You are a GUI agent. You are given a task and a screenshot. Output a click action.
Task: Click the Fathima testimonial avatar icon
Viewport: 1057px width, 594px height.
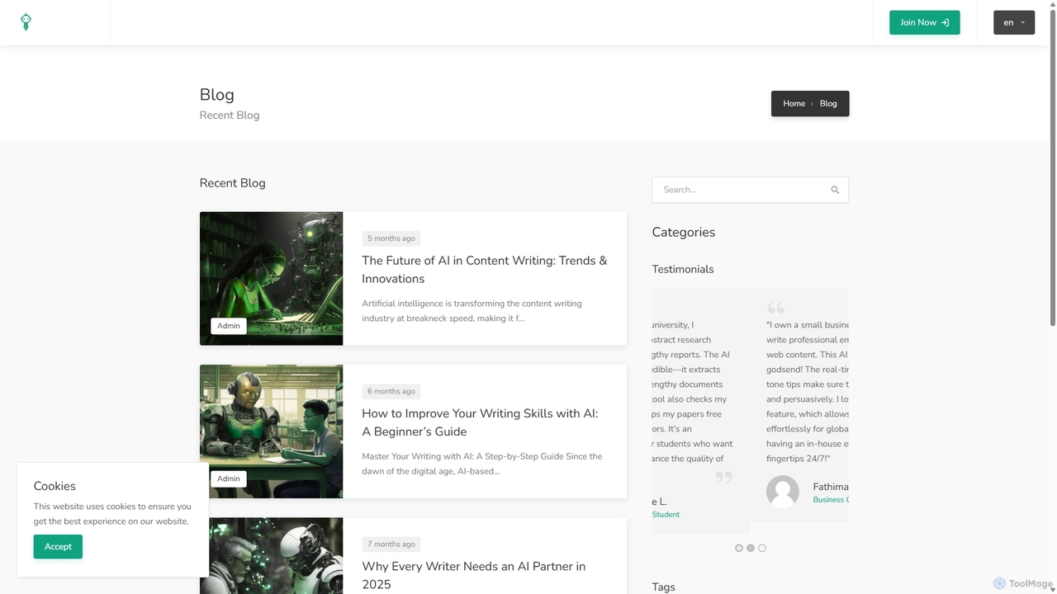coord(783,492)
